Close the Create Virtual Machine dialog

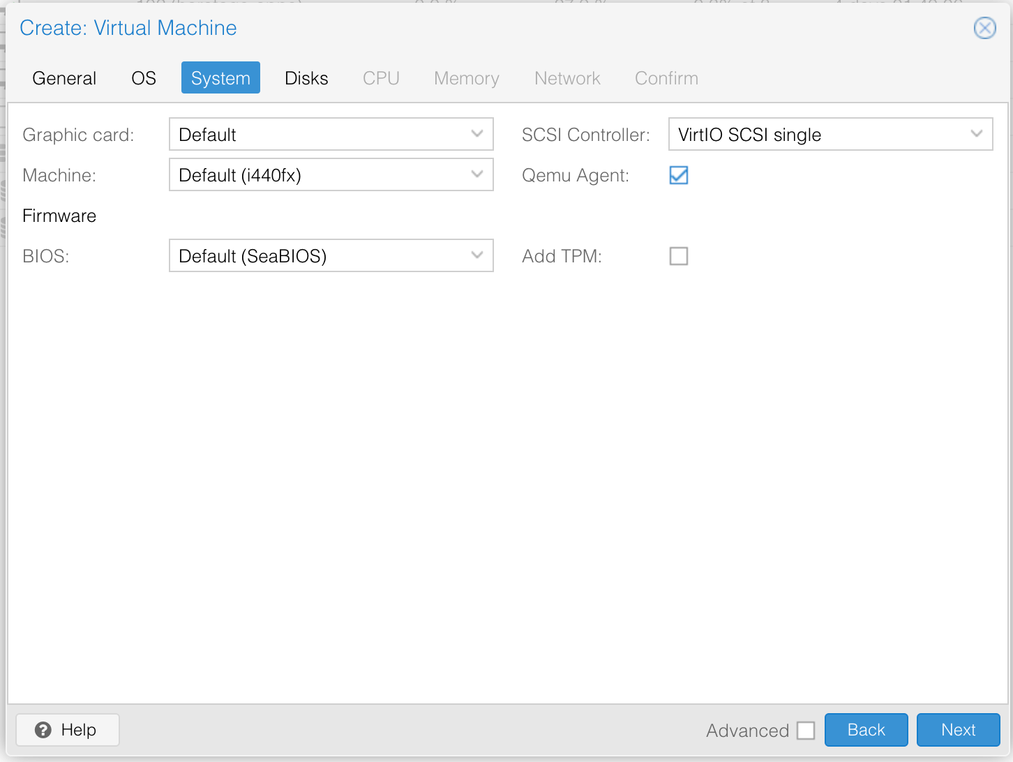coord(984,28)
